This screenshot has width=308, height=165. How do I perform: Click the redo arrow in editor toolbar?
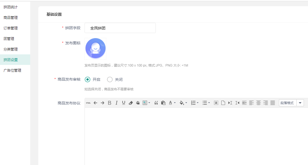click(102, 103)
